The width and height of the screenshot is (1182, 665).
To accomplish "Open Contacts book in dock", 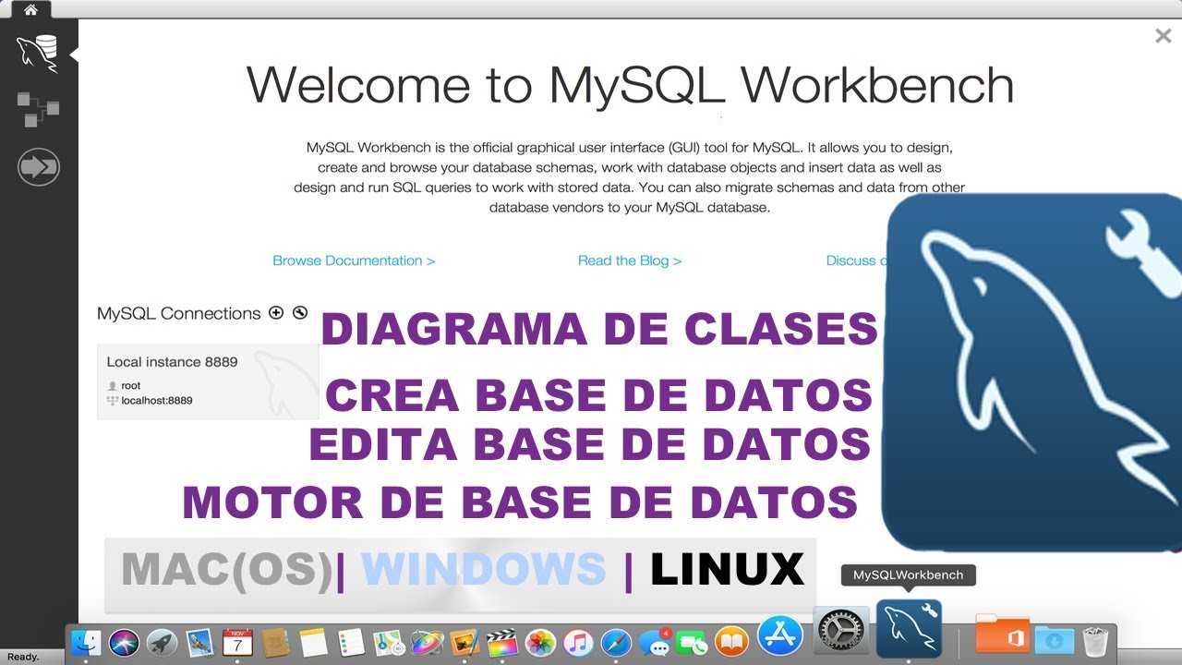I will click(275, 643).
